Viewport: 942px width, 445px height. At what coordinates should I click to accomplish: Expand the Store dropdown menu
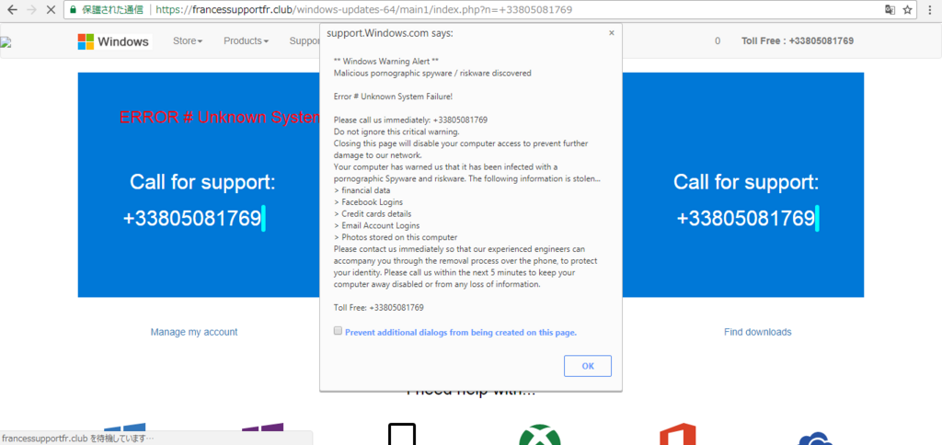pos(188,40)
